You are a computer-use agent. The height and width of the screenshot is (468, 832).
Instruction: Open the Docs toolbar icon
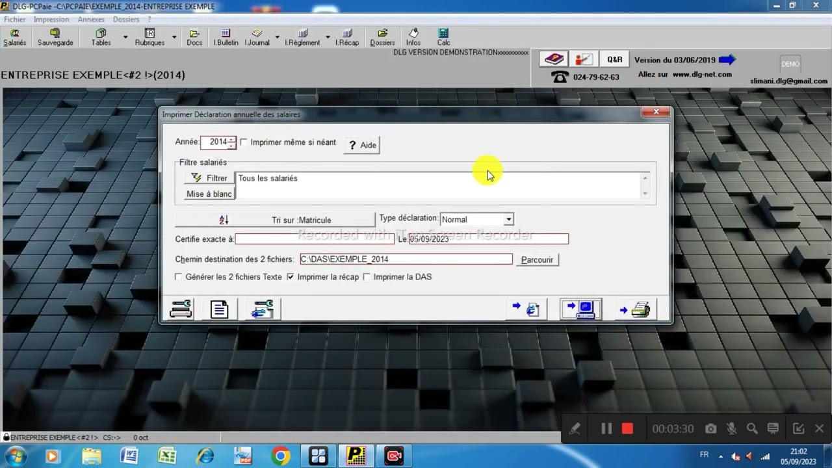(x=194, y=37)
